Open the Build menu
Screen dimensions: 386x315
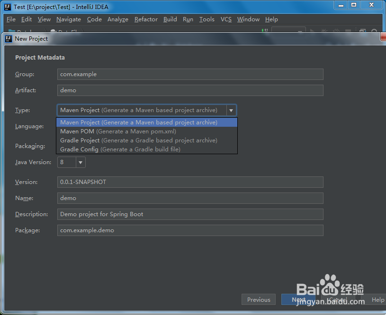(170, 19)
